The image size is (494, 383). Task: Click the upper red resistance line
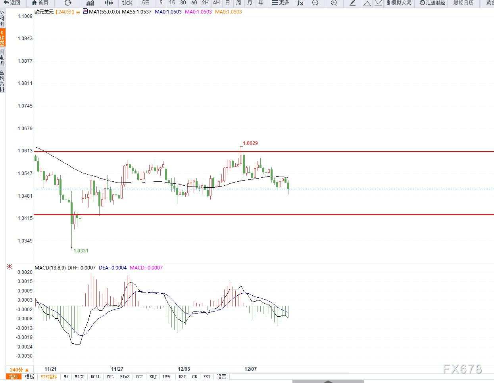pyautogui.click(x=264, y=152)
